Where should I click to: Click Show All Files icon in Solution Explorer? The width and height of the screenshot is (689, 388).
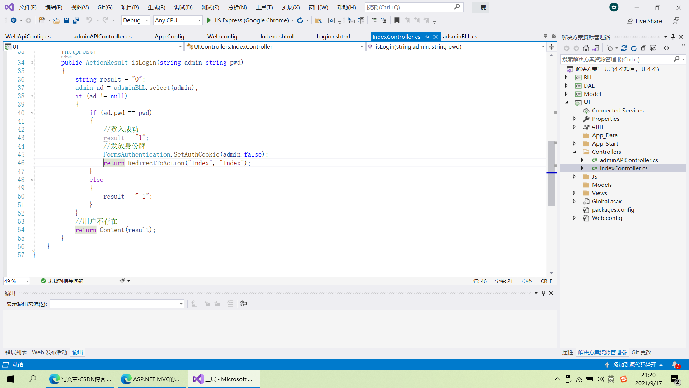[x=653, y=48]
